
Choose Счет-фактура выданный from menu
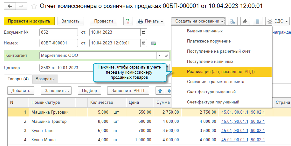point(211,92)
